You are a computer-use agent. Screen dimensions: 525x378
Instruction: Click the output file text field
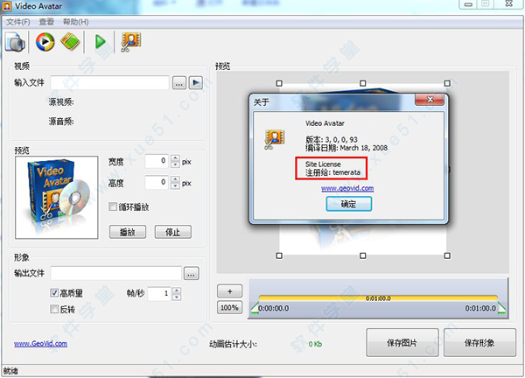(x=116, y=273)
